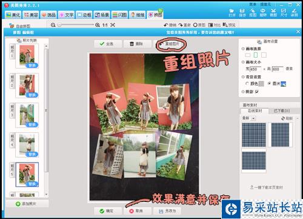
Task: Switch to the 拼图 tab
Action: 155,15
